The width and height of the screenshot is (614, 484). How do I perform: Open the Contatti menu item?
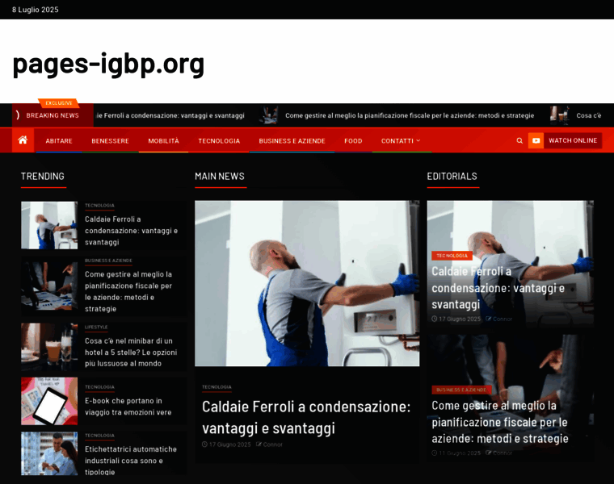point(397,140)
